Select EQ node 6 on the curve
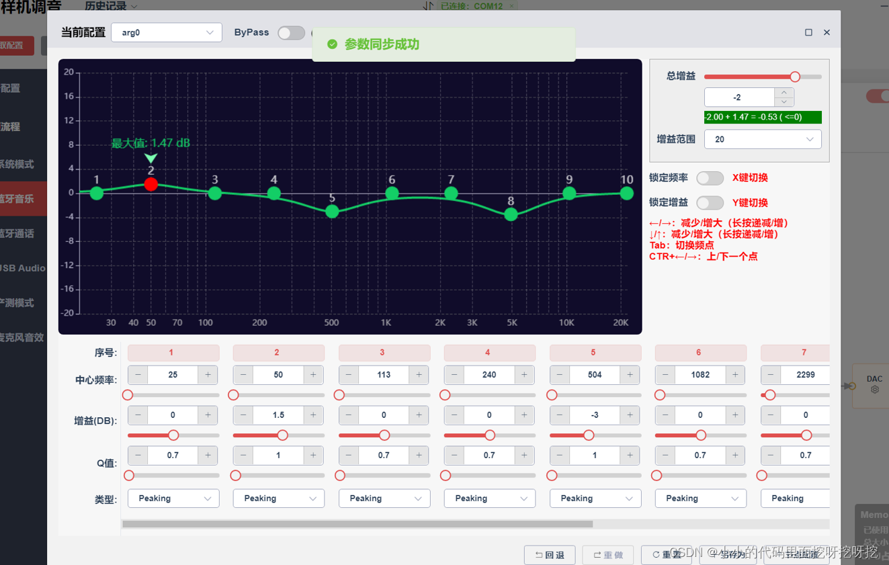Viewport: 889px width, 565px height. pos(392,193)
